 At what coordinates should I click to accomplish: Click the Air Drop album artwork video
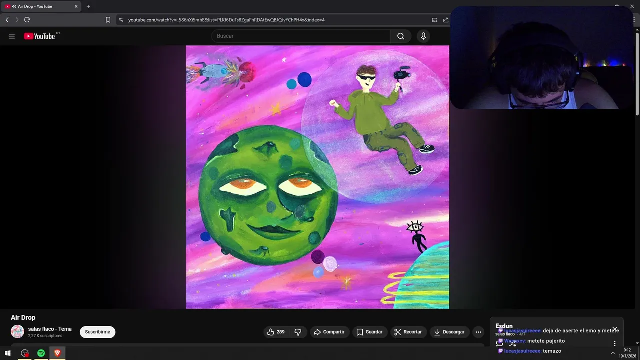(x=317, y=177)
